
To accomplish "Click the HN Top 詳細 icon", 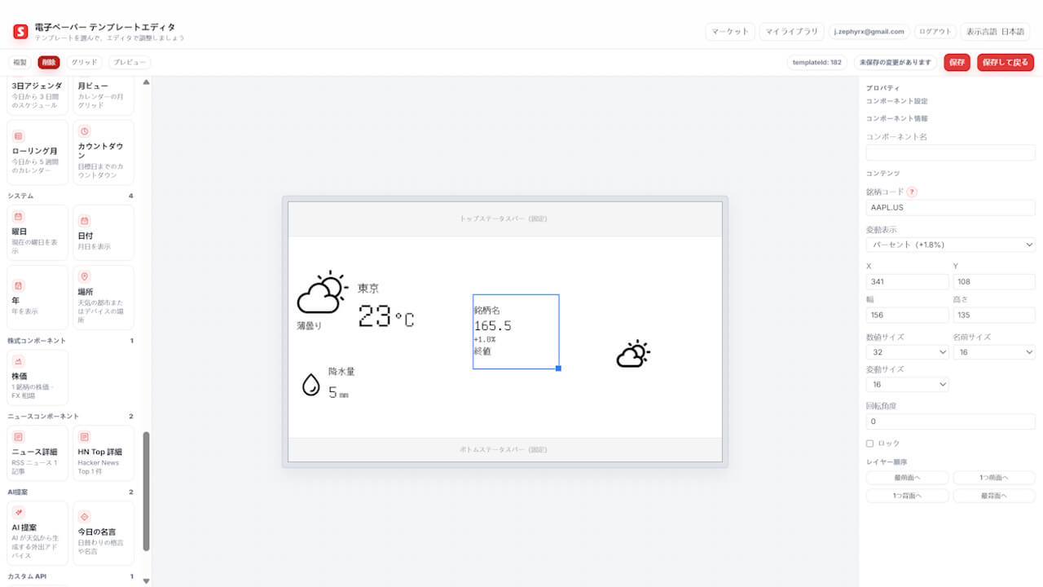I will pyautogui.click(x=85, y=437).
